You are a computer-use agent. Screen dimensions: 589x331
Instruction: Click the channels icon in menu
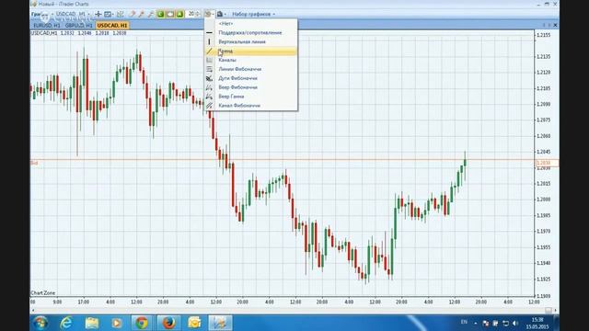coord(210,60)
